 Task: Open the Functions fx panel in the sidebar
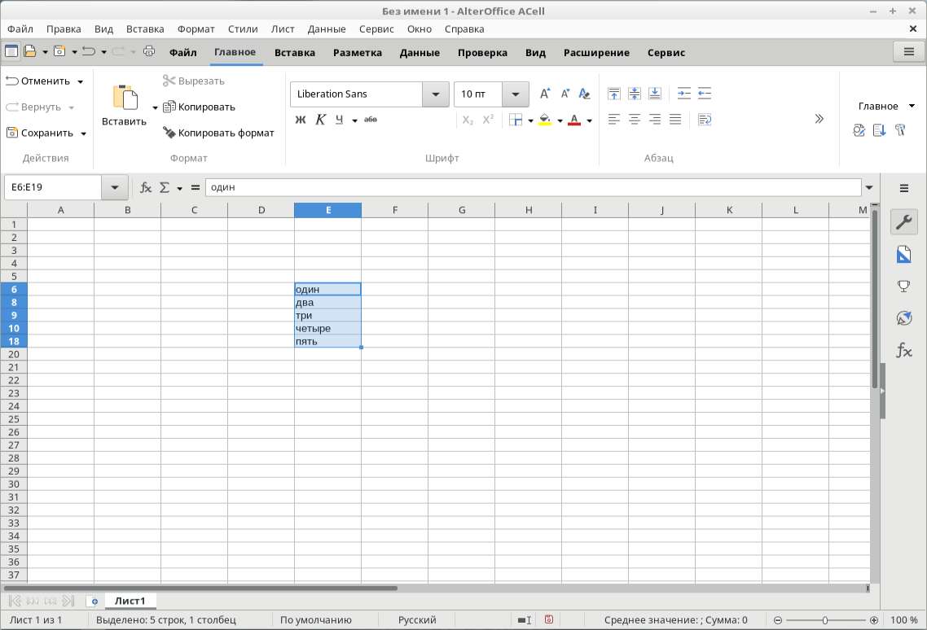click(x=904, y=351)
